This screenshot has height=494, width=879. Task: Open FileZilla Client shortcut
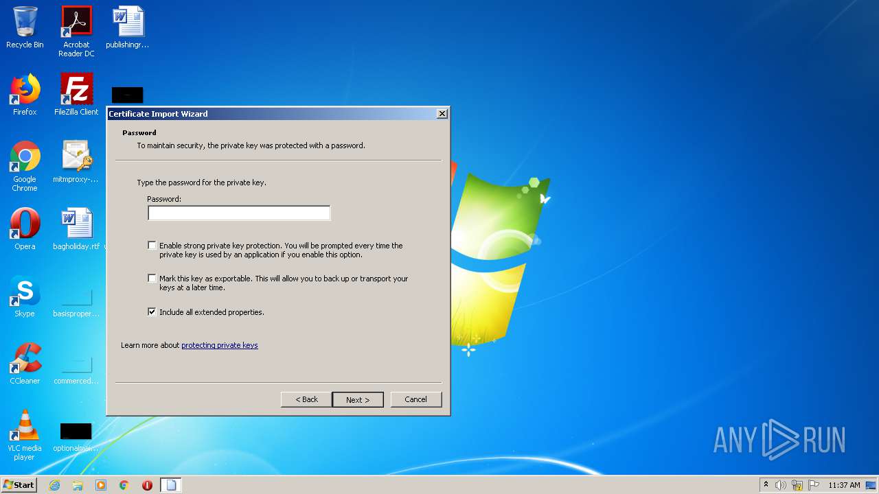(x=76, y=95)
